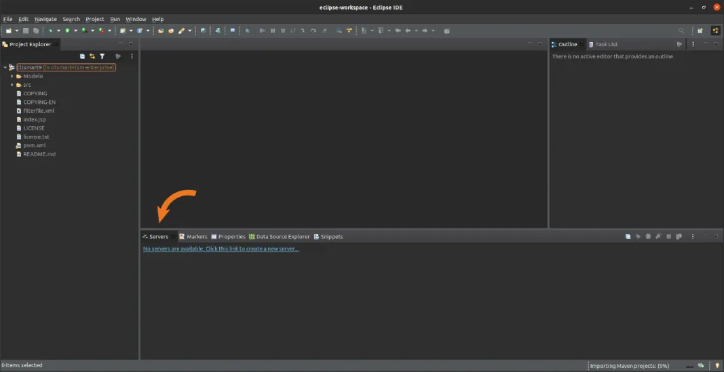724x372 pixels.
Task: Open the External Tools dropdown arrow
Action: (109, 31)
